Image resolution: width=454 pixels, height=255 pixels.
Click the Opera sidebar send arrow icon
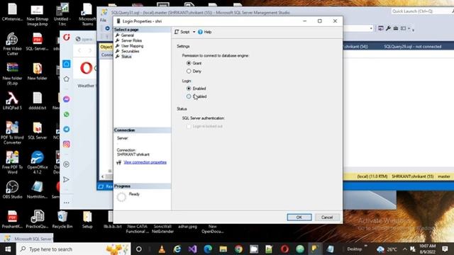pos(66,179)
